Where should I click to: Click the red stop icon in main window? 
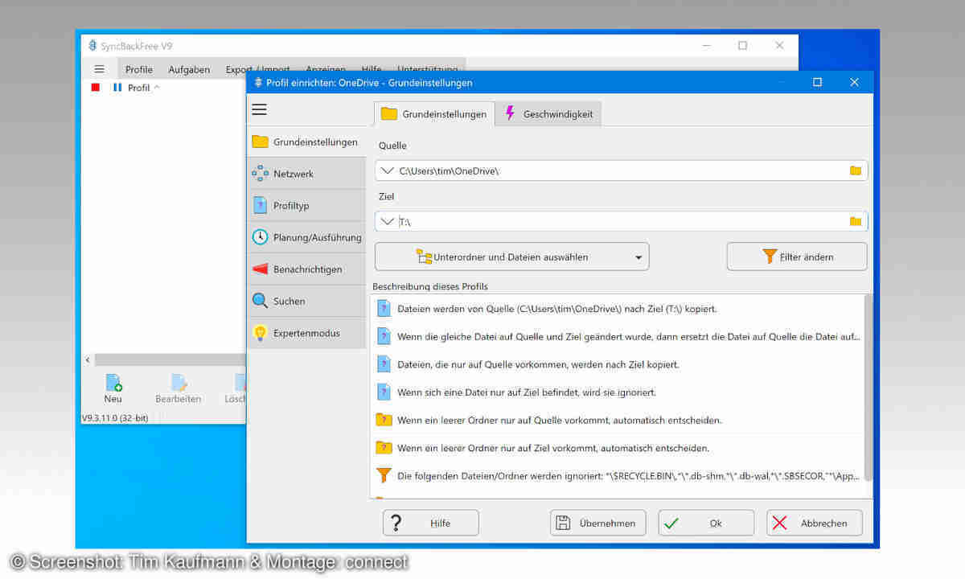tap(96, 88)
